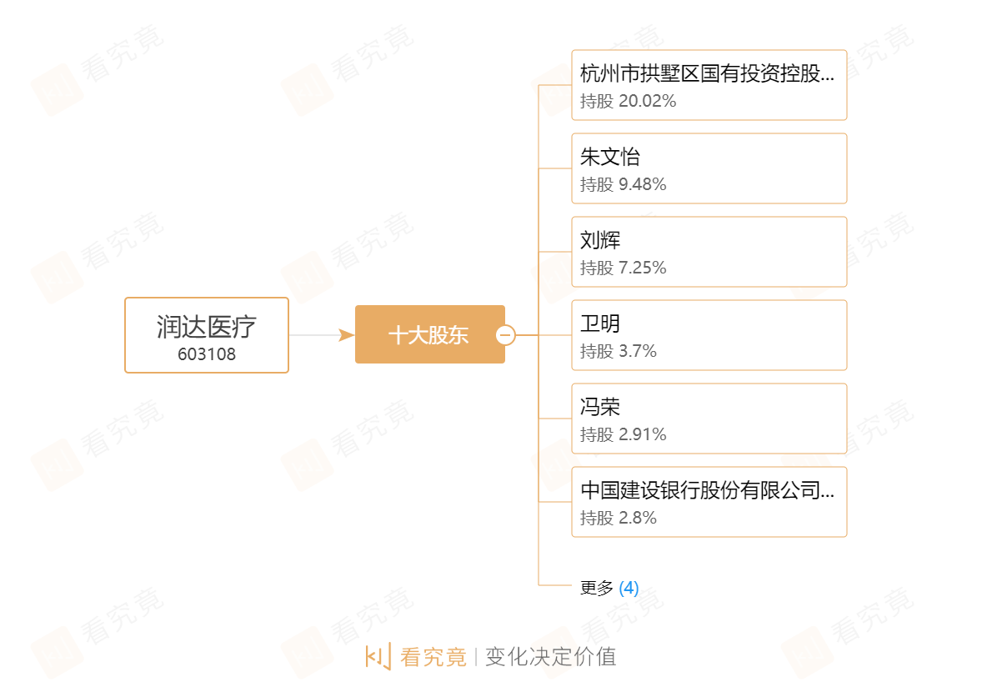Collapse the 十大股东 node with the minus circle

[x=505, y=335]
